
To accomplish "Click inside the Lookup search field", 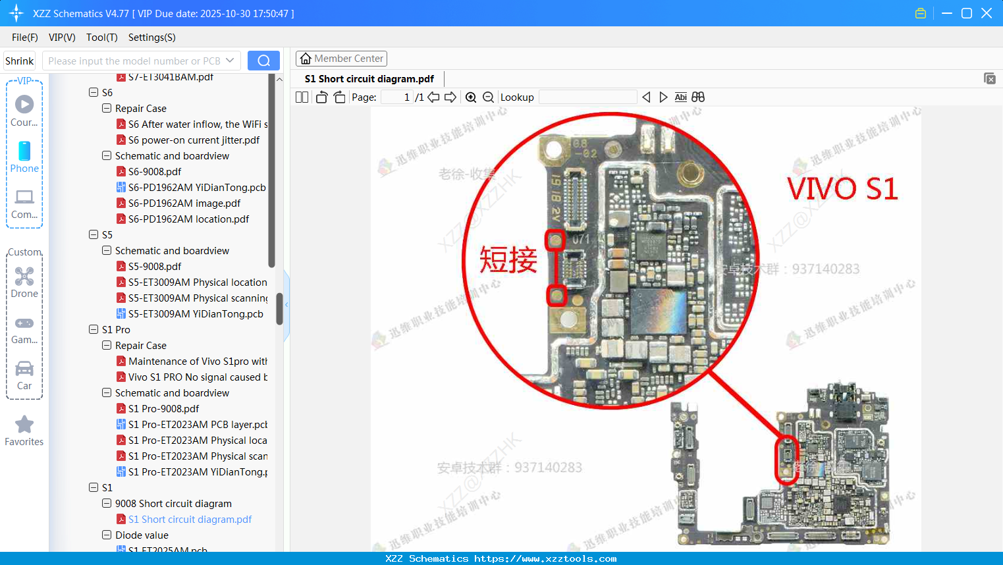I will coord(587,97).
